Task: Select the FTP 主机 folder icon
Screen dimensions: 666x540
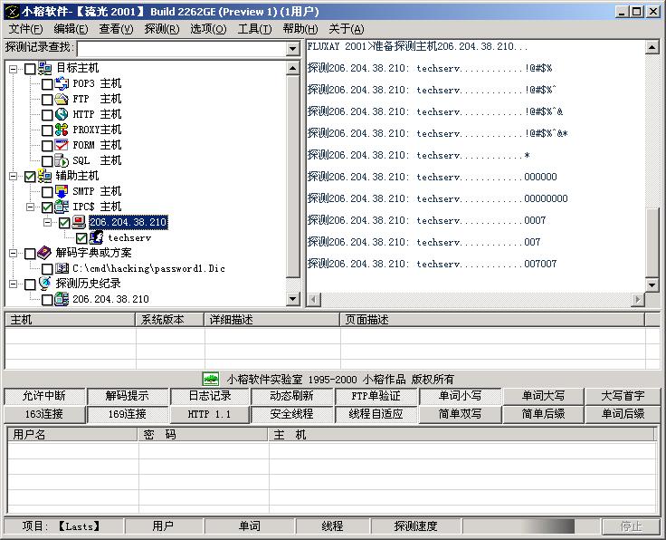Action: [x=62, y=99]
